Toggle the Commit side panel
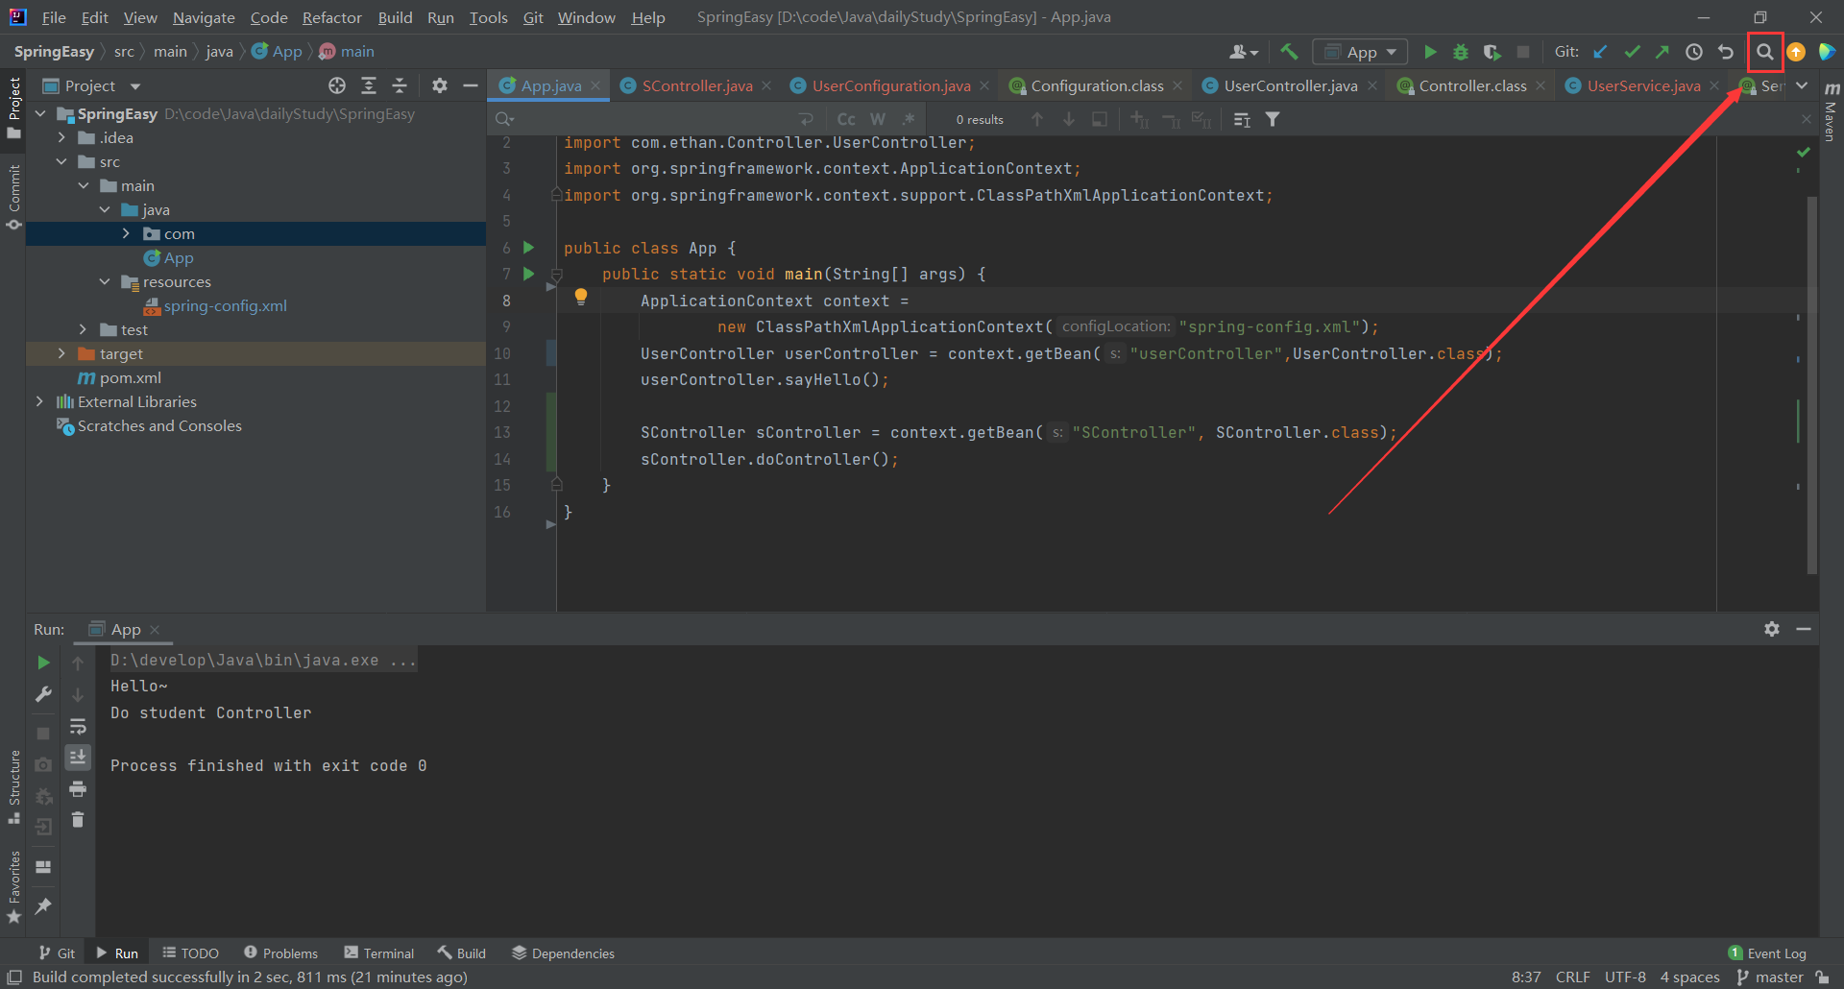This screenshot has width=1844, height=989. click(x=14, y=198)
